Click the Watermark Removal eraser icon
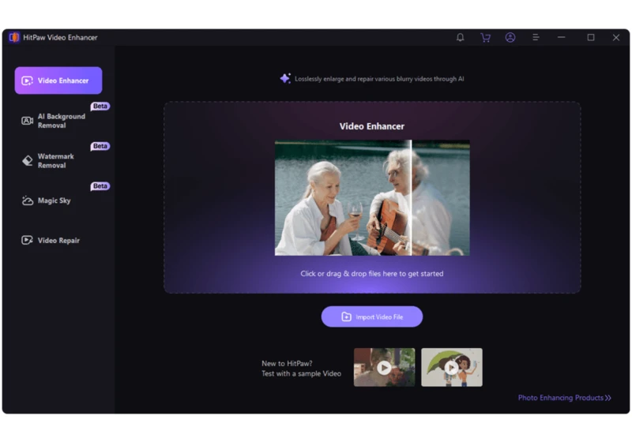This screenshot has width=632, height=442. 27,160
